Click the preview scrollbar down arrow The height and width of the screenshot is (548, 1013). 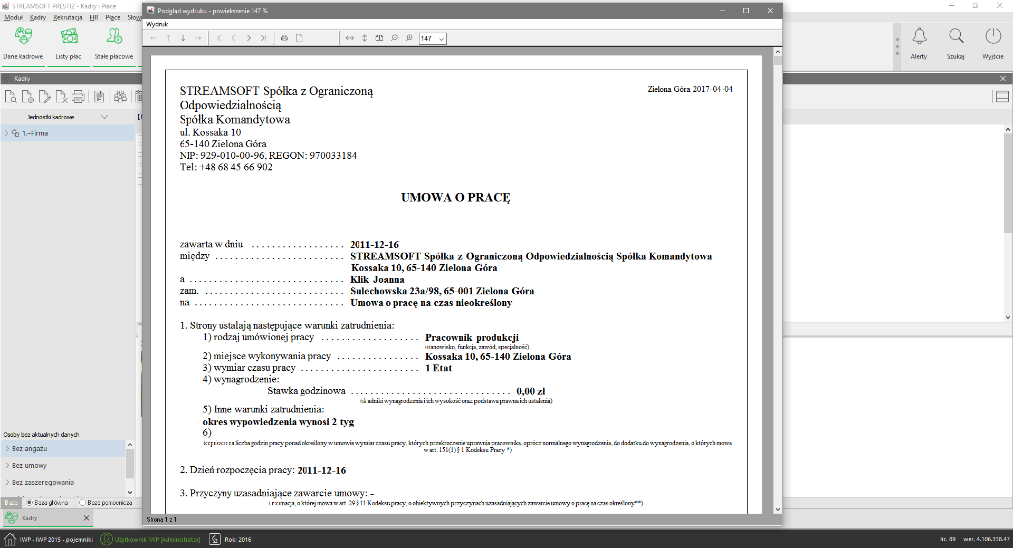pyautogui.click(x=778, y=509)
